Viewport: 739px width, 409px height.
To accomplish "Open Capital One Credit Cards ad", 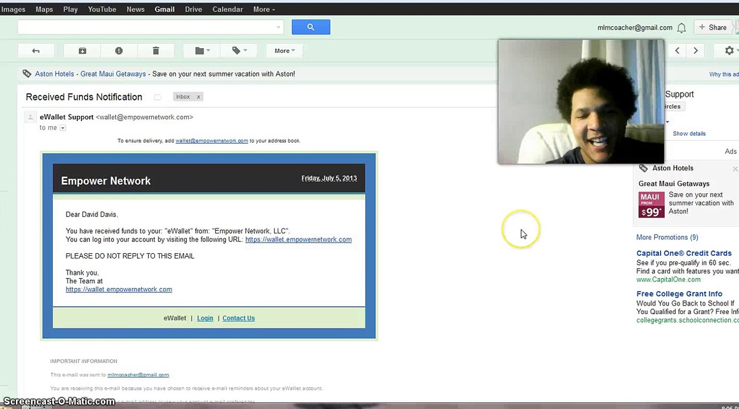I will [684, 253].
